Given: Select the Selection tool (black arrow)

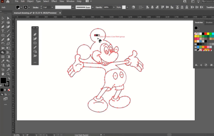Looking at the screenshot, I should pyautogui.click(x=3, y=18).
